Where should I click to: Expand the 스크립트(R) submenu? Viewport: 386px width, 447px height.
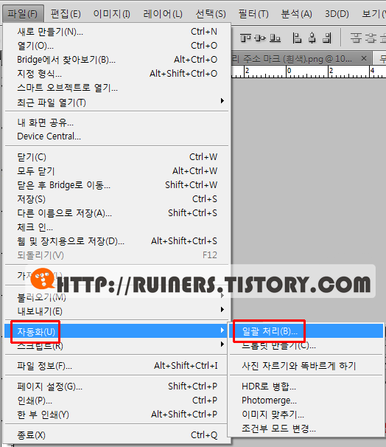(116, 345)
